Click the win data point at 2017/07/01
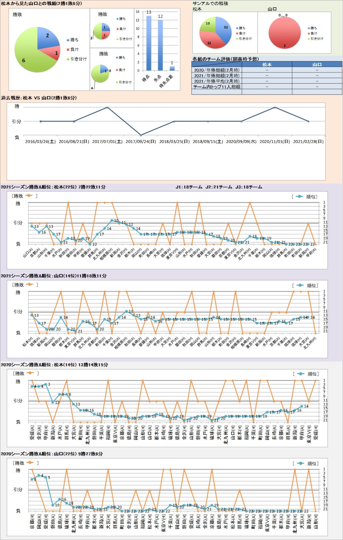 click(107, 107)
